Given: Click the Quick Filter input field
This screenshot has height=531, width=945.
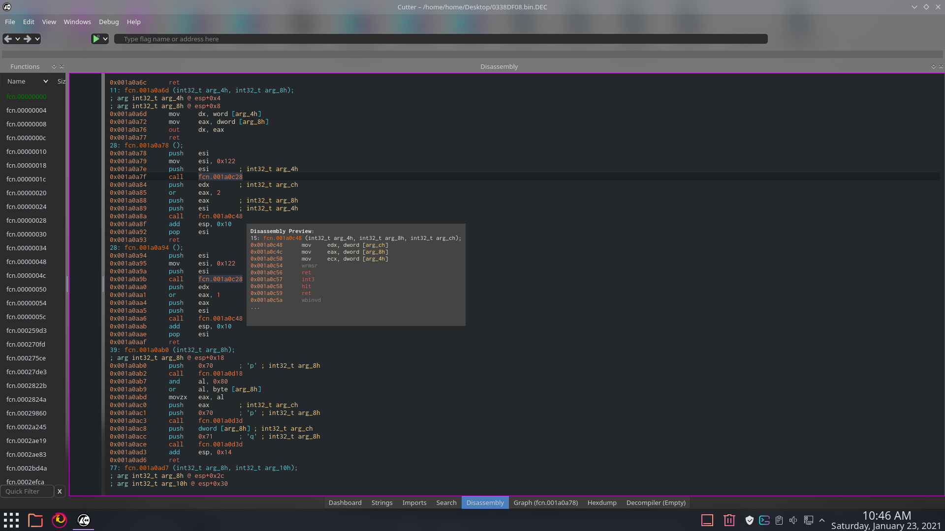Looking at the screenshot, I should pyautogui.click(x=27, y=492).
